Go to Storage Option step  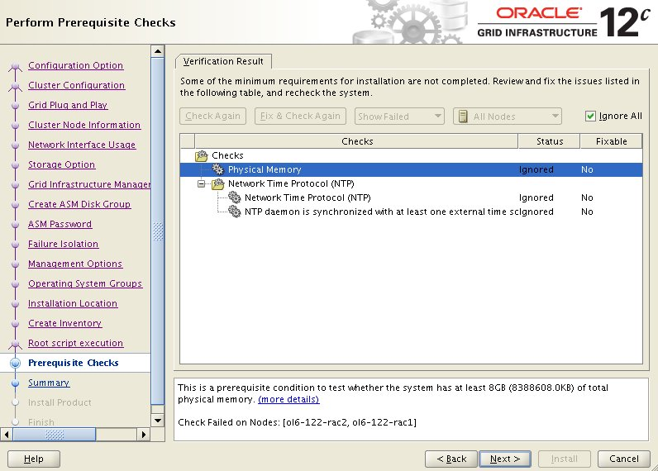[x=62, y=164]
